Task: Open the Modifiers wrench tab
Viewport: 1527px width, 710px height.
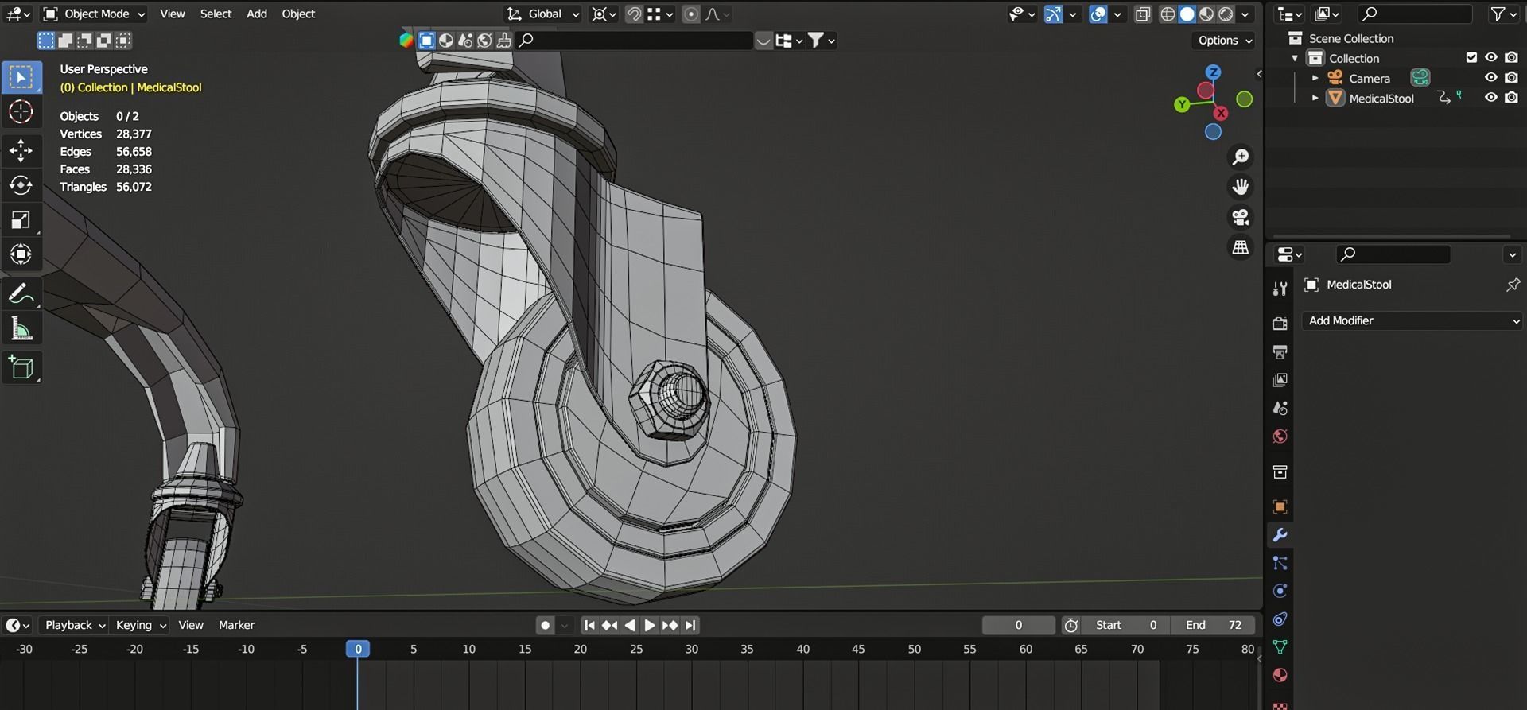Action: [x=1280, y=535]
